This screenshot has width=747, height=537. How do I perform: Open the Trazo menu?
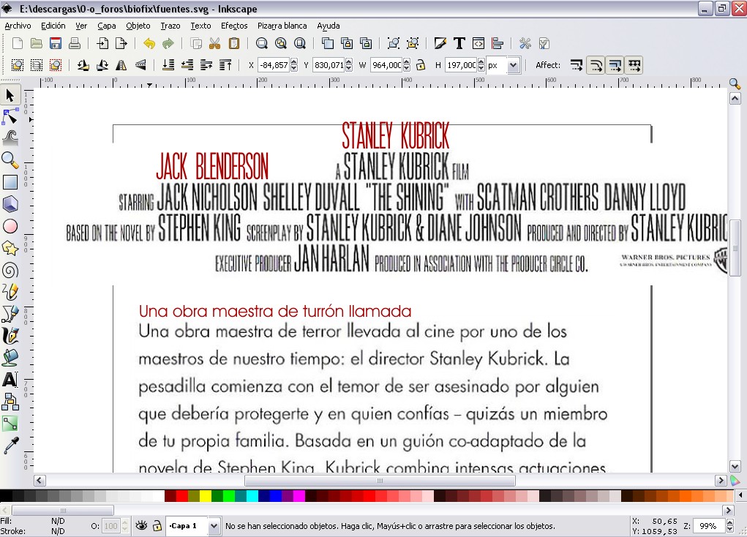pyautogui.click(x=170, y=26)
